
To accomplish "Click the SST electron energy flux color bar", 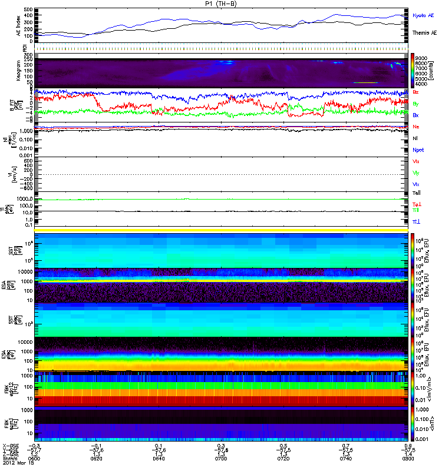I will (413, 320).
